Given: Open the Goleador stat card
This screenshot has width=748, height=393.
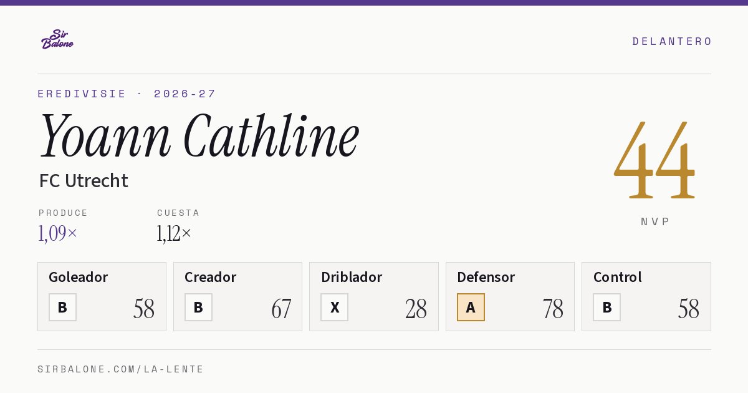Looking at the screenshot, I should tap(102, 296).
